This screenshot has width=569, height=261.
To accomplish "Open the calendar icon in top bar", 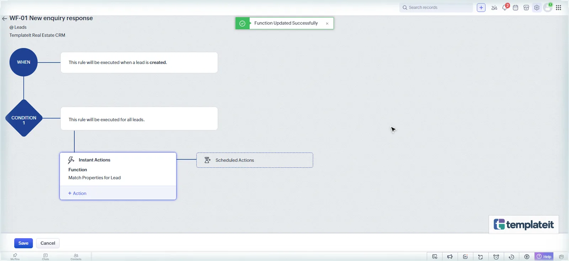I will (x=515, y=7).
